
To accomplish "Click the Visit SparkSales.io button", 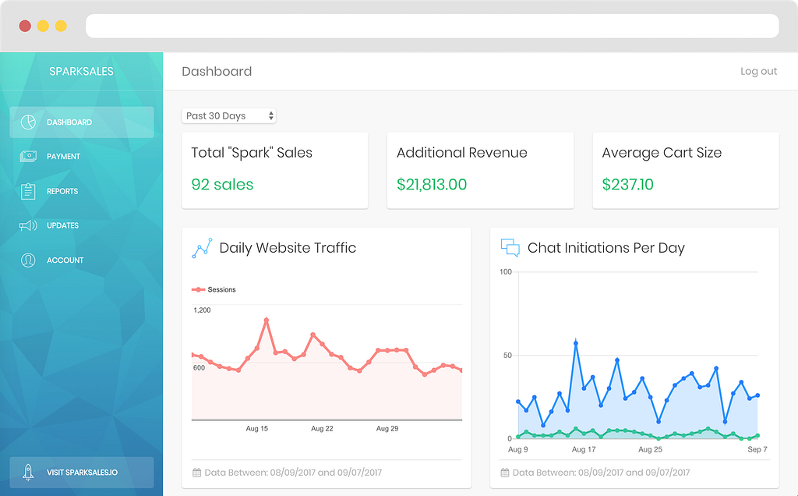I will [x=81, y=473].
